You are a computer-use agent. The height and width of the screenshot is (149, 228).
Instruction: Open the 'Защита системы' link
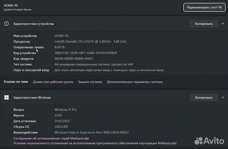pos(90,82)
